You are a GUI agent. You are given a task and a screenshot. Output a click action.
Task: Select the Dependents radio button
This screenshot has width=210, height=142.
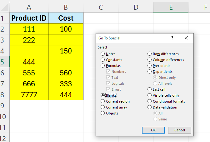pyautogui.click(x=150, y=72)
